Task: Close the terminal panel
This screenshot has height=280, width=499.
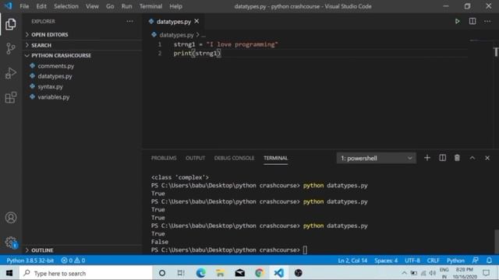Action: 487,158
